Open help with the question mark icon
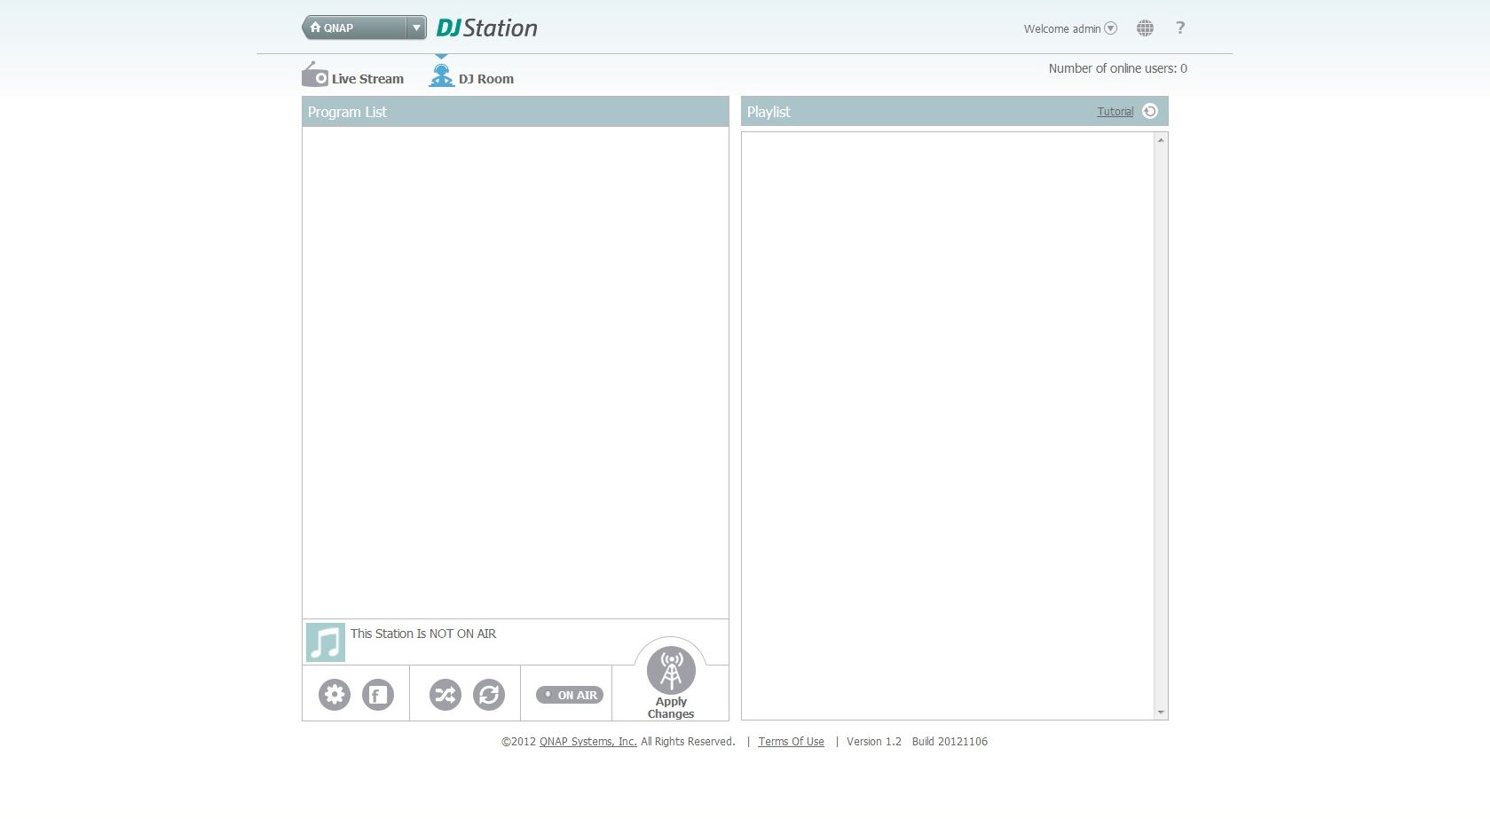This screenshot has height=819, width=1490. click(1180, 28)
